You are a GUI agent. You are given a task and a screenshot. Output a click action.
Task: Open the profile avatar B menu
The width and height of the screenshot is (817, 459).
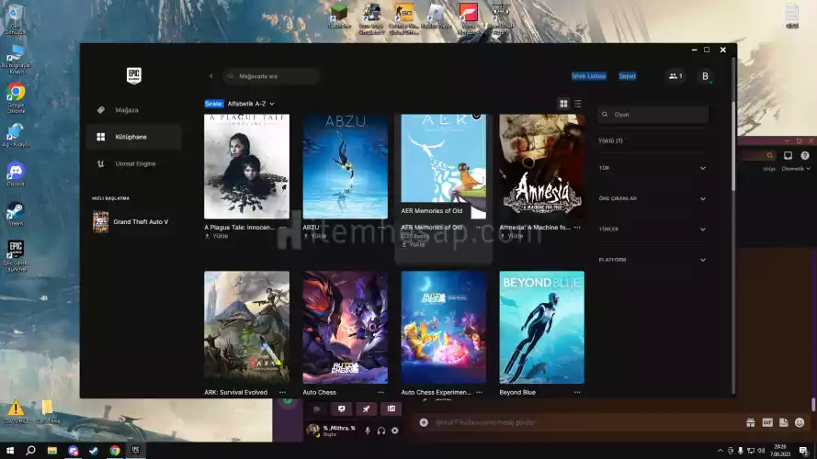705,76
